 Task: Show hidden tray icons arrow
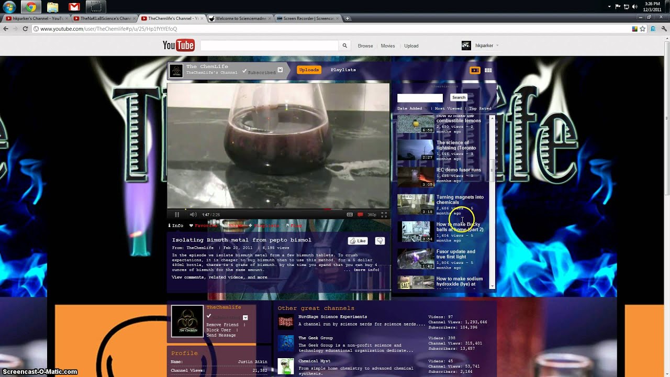[x=610, y=7]
